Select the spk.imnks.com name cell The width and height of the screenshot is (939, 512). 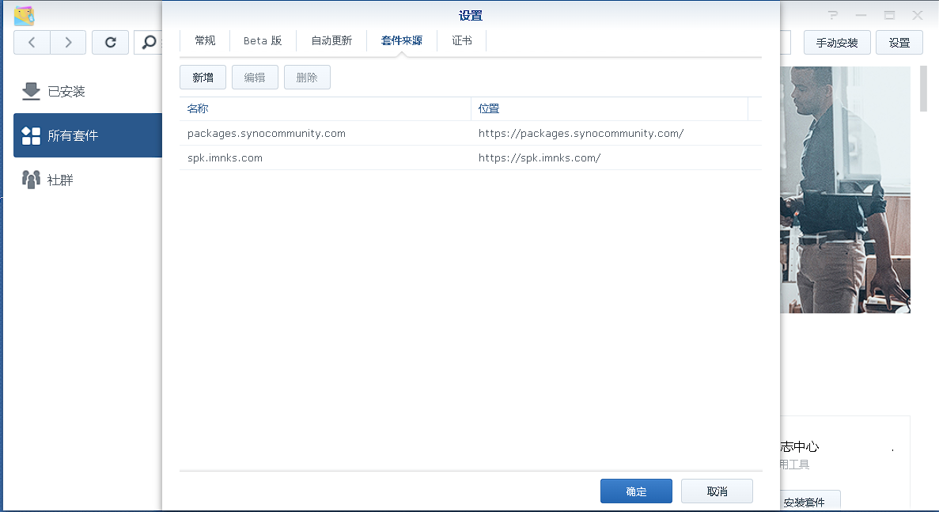coord(325,158)
